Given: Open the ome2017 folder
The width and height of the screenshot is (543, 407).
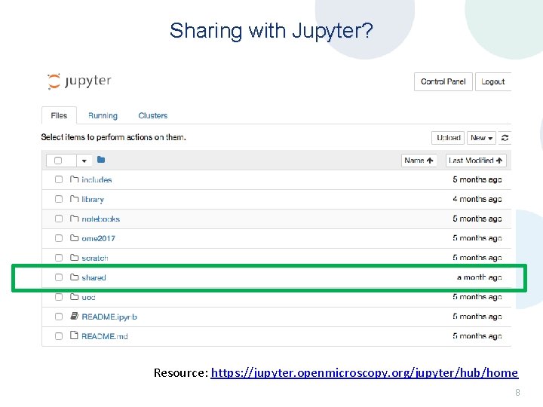Looking at the screenshot, I should [x=98, y=238].
